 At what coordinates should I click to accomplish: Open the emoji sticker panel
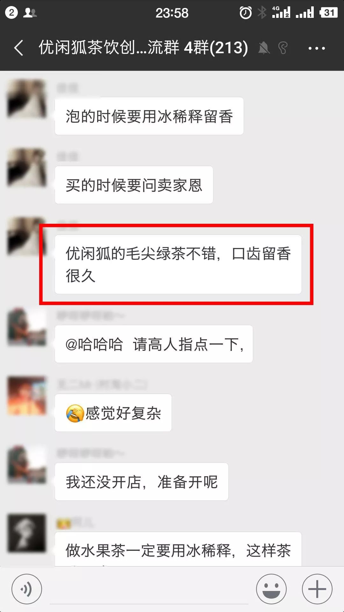pyautogui.click(x=271, y=589)
